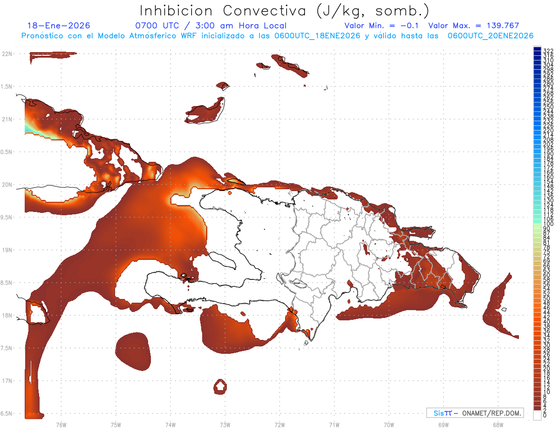Click the '75W' longitude label

[116, 425]
